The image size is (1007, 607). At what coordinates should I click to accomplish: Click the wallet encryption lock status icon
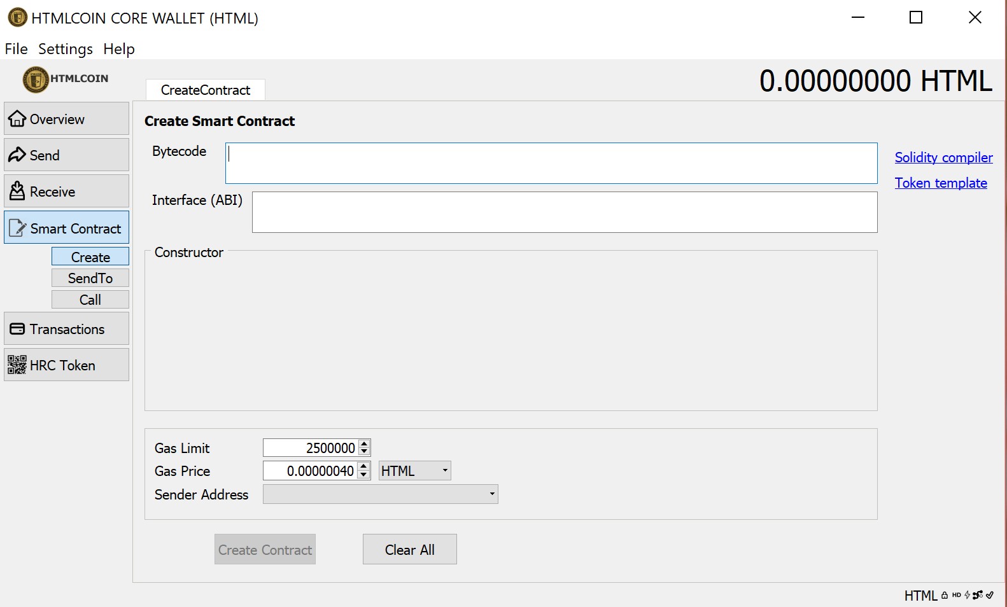point(945,596)
